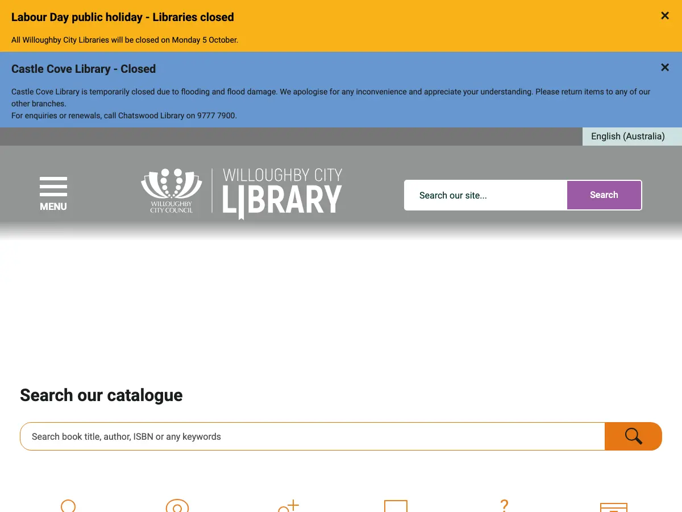This screenshot has width=682, height=512.
Task: Click the Willoughby City Library wordmark
Action: 282,193
